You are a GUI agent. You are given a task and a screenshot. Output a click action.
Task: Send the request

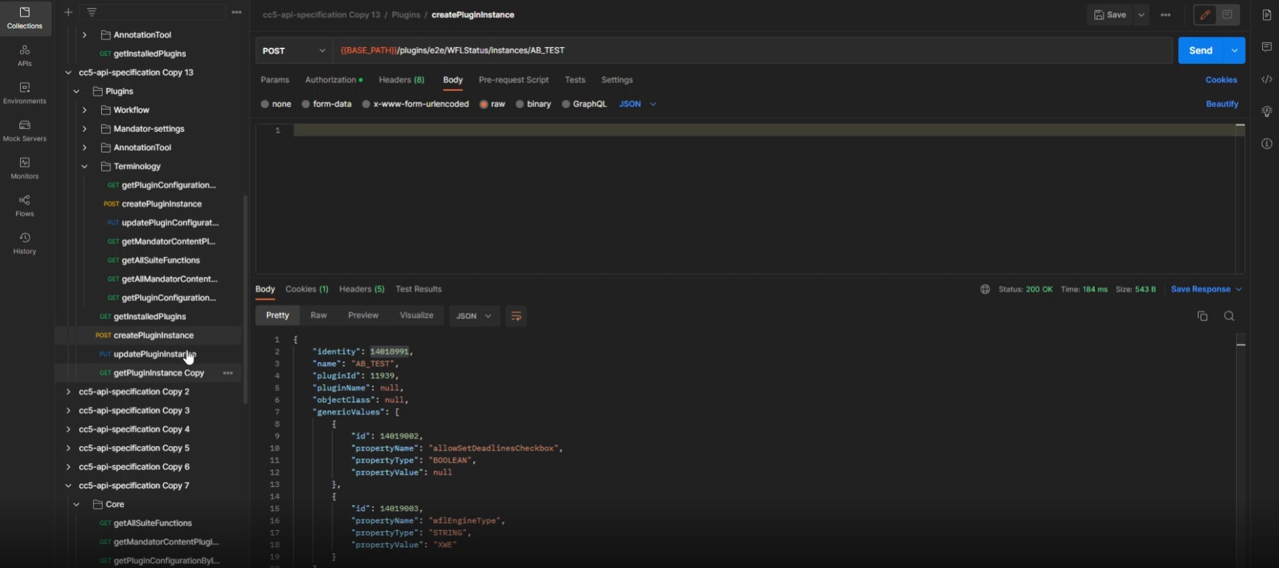click(x=1200, y=51)
